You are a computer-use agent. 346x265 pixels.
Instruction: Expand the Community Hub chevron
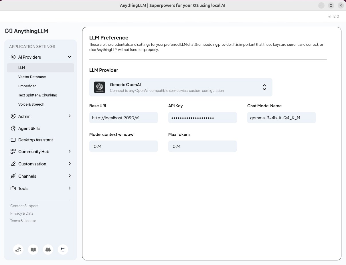point(70,151)
